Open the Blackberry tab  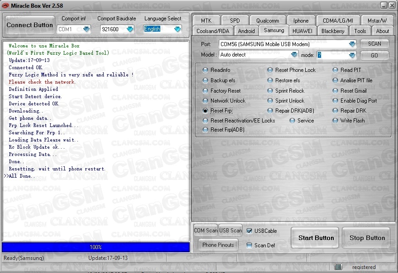point(333,31)
